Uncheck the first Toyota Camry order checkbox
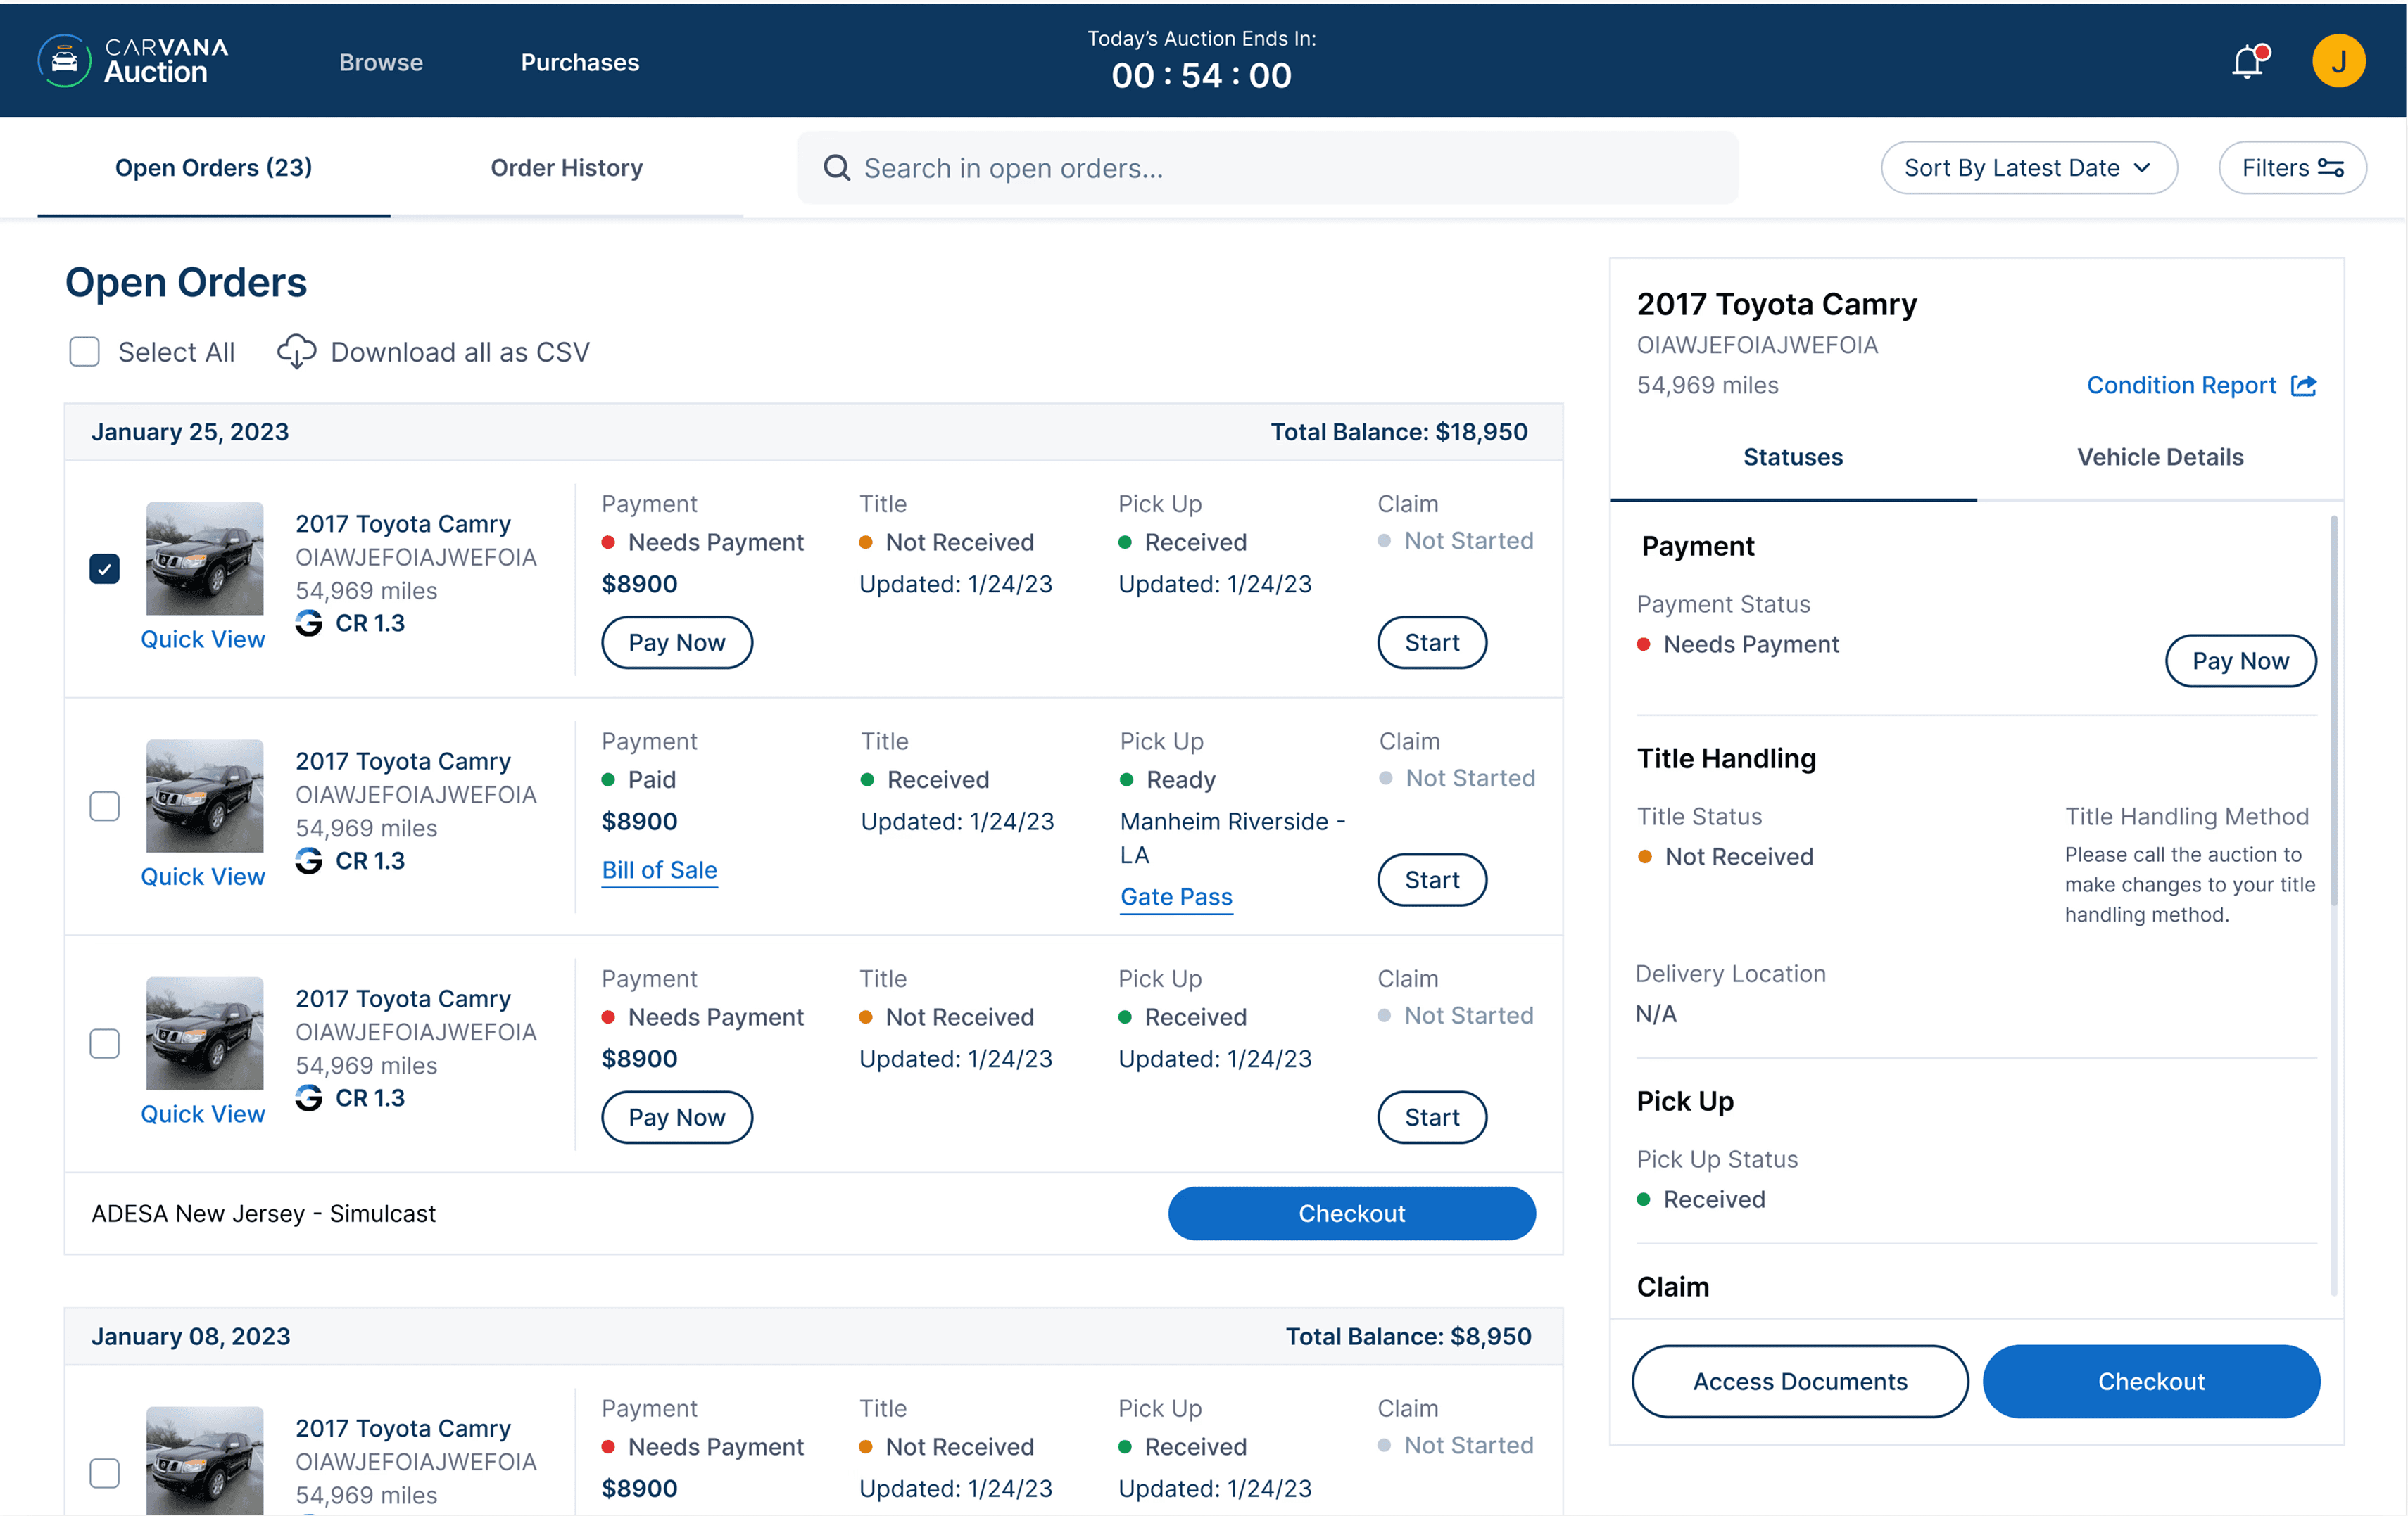Viewport: 2408px width, 1516px height. pyautogui.click(x=104, y=568)
